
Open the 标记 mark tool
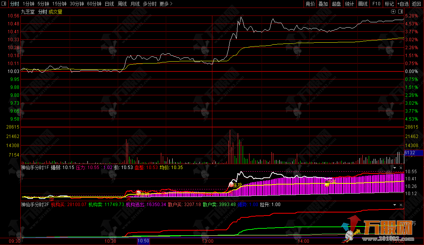point(389,4)
